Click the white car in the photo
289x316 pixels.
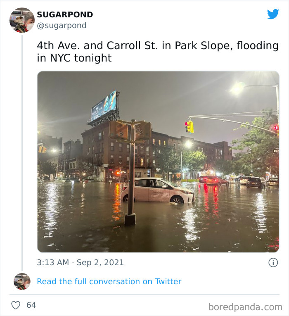pyautogui.click(x=157, y=190)
